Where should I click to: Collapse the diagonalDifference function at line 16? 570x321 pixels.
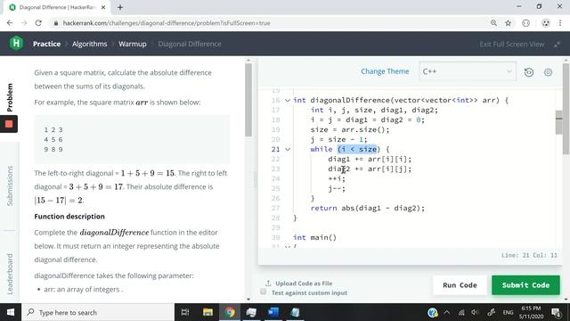pyautogui.click(x=287, y=100)
